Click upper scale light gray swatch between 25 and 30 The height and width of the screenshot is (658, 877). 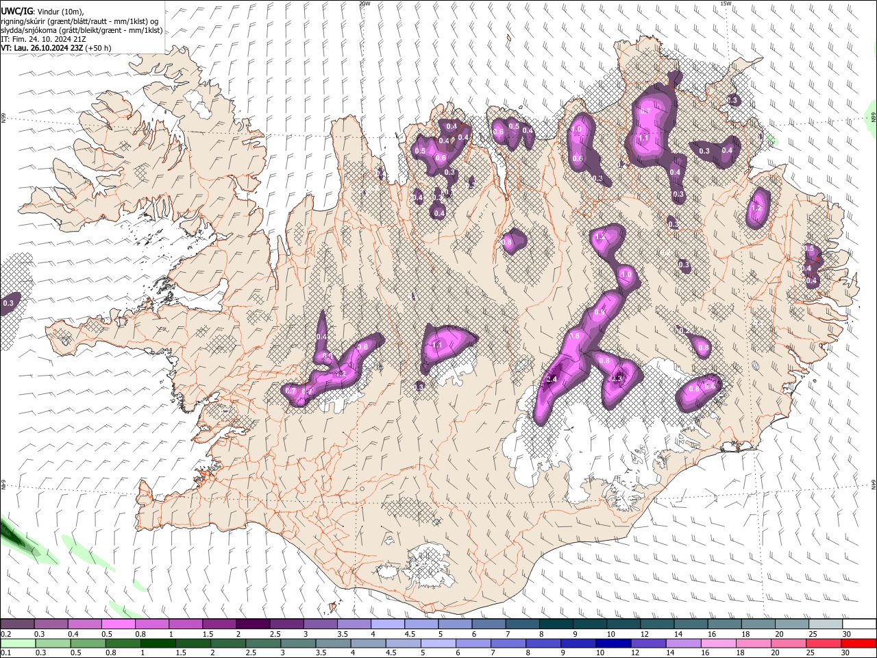826,624
